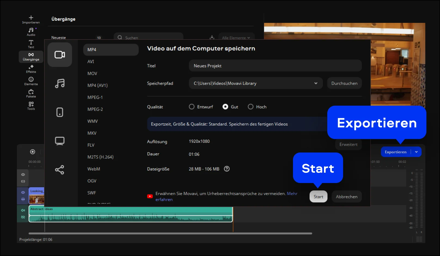Open the Exportieren arrow dropdown
This screenshot has width=440, height=256.
(416, 152)
